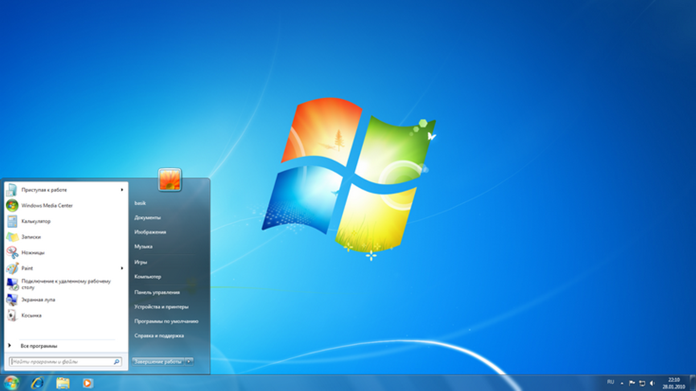Start the Ножницы snipping tool
This screenshot has height=391, width=696.
[x=65, y=252]
